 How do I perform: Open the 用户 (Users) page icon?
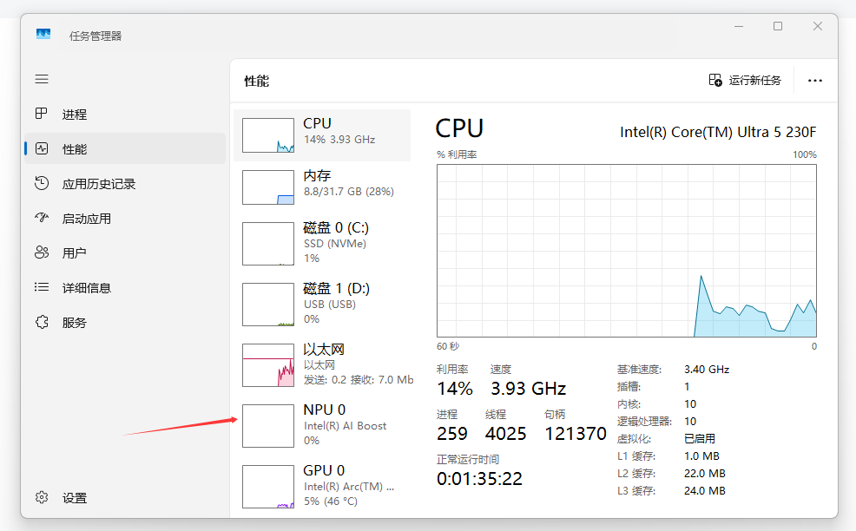point(42,252)
